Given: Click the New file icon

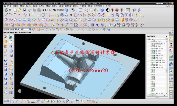Looking at the screenshot, I should (15, 10).
